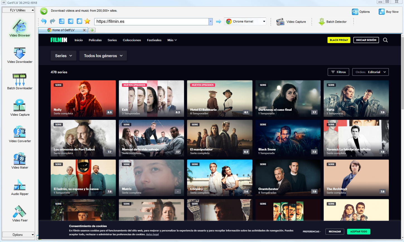The width and height of the screenshot is (404, 242).
Task: Open the Video Downloader tool
Action: click(20, 55)
